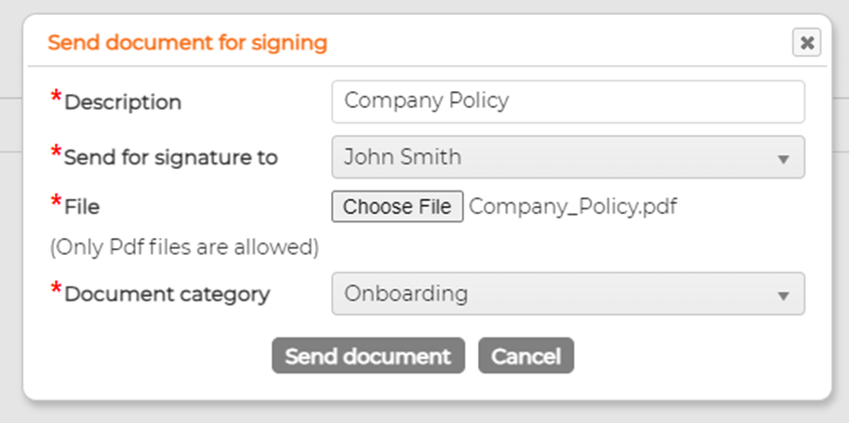The width and height of the screenshot is (849, 423).
Task: Click the red asterisk beside Send for signature to
Action: click(57, 153)
